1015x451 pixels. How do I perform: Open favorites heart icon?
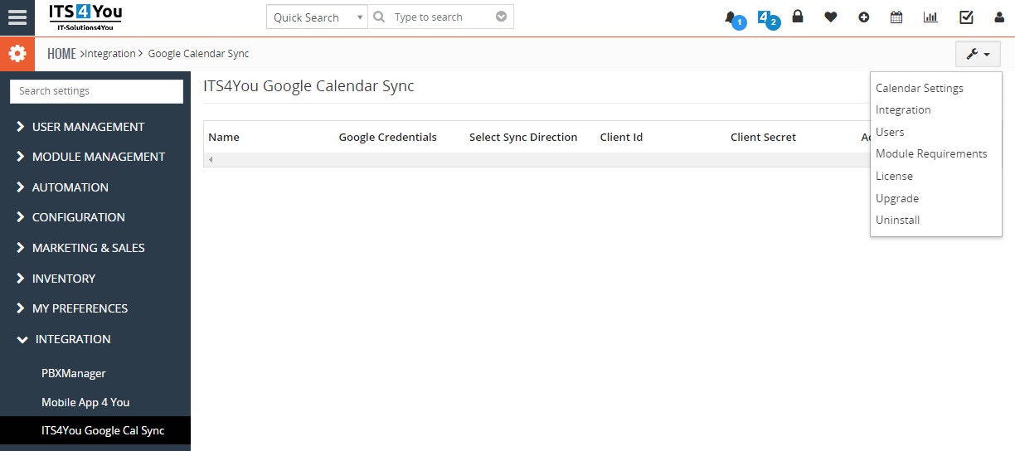pos(830,17)
